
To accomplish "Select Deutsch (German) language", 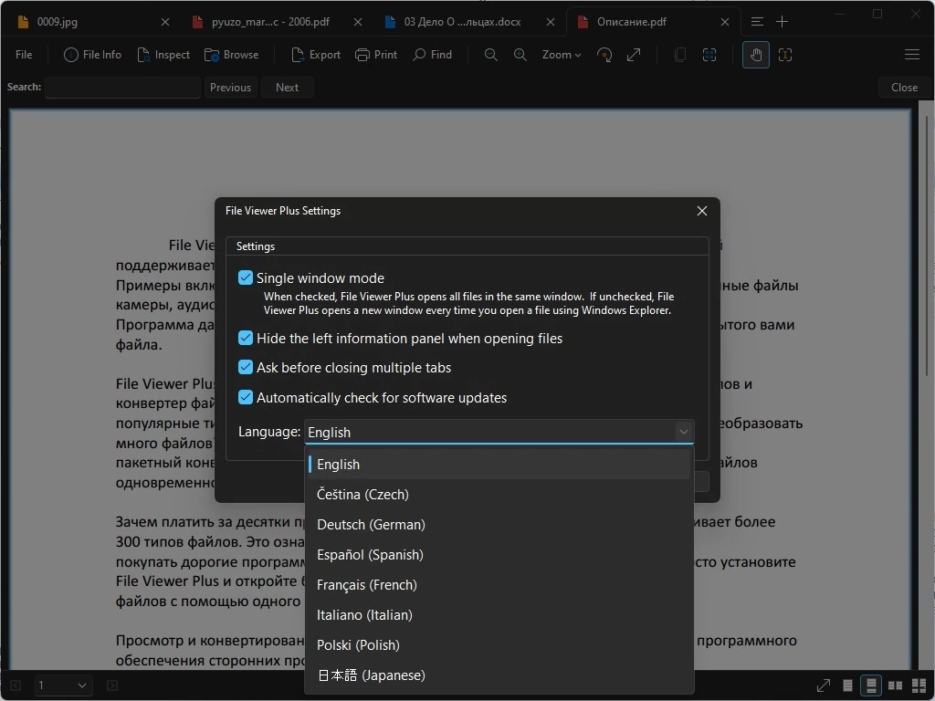I will point(499,525).
